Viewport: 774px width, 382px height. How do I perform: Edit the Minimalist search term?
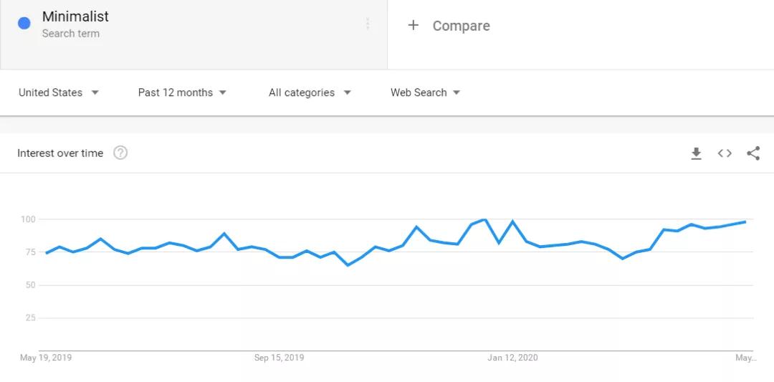click(75, 16)
